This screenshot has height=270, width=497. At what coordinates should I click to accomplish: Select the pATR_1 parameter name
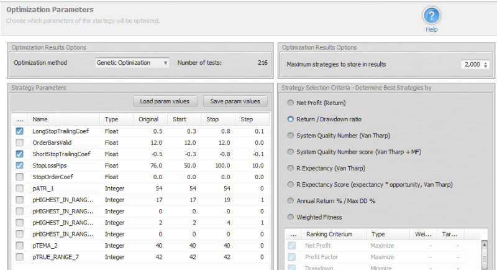pos(43,188)
